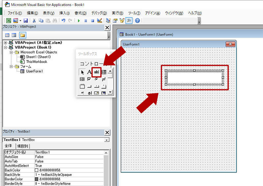
Task: Toggle Design Mode icon in toolbar
Action: (100, 21)
